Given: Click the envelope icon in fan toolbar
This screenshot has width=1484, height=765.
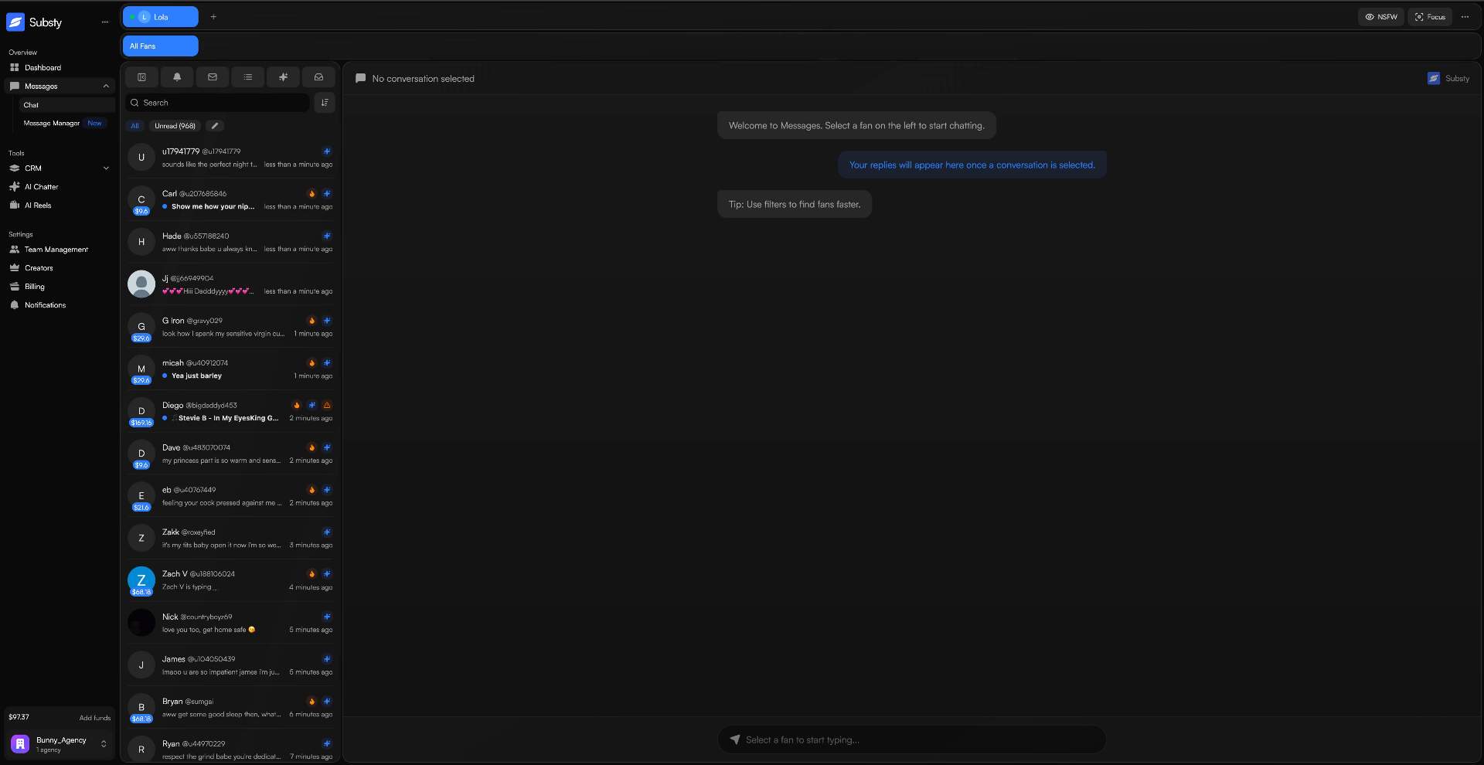Looking at the screenshot, I should click(x=213, y=77).
